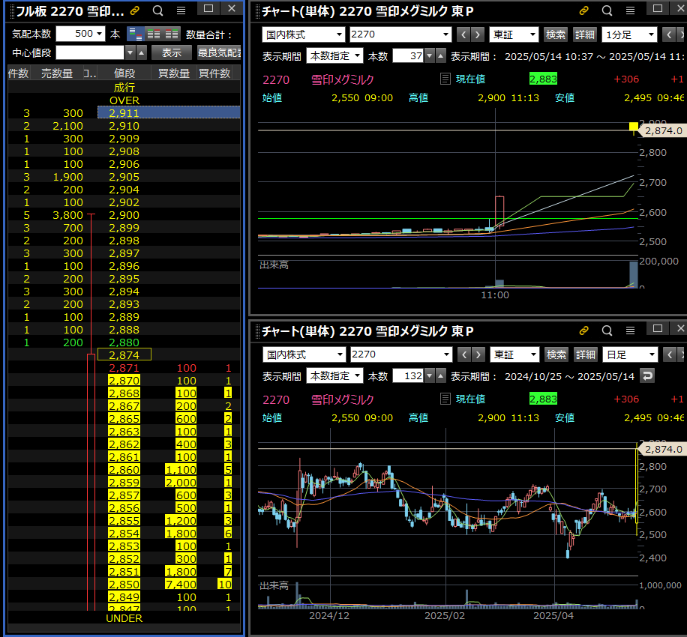Image resolution: width=687 pixels, height=637 pixels.
Task: Open search in the 日足 chart title bar
Action: pos(607,330)
